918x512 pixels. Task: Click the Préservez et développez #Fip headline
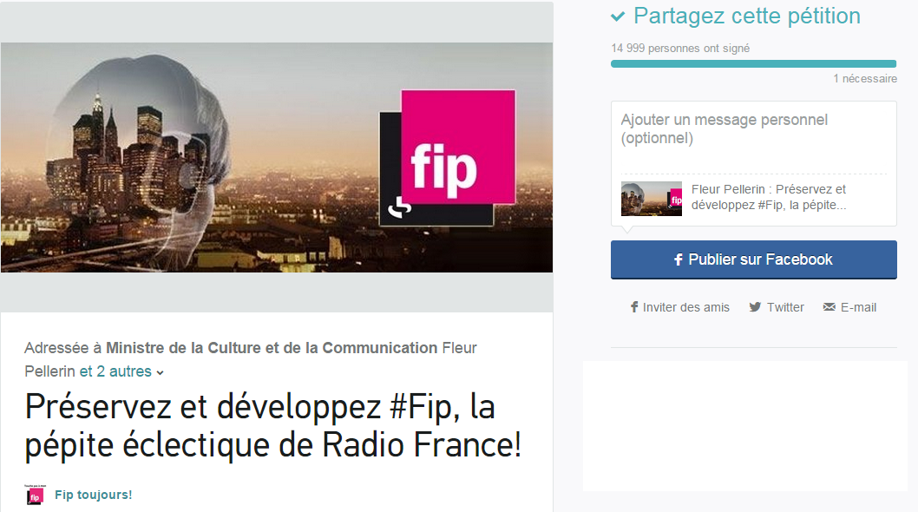272,426
